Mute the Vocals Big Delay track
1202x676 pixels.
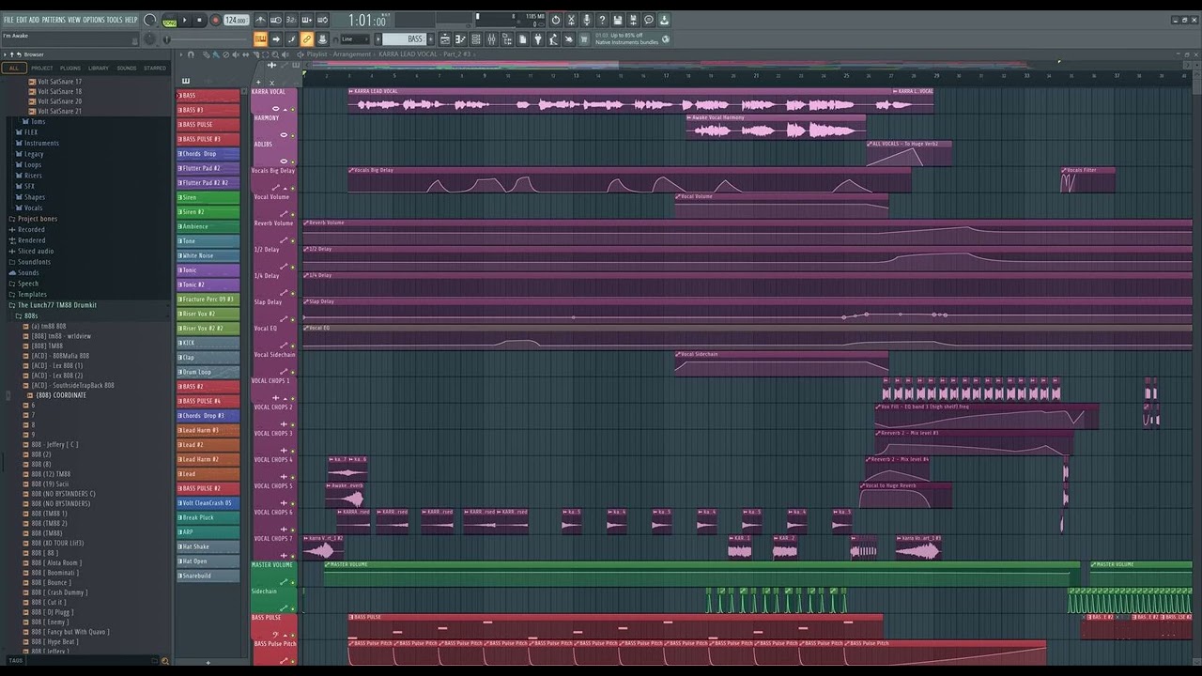pyautogui.click(x=293, y=188)
